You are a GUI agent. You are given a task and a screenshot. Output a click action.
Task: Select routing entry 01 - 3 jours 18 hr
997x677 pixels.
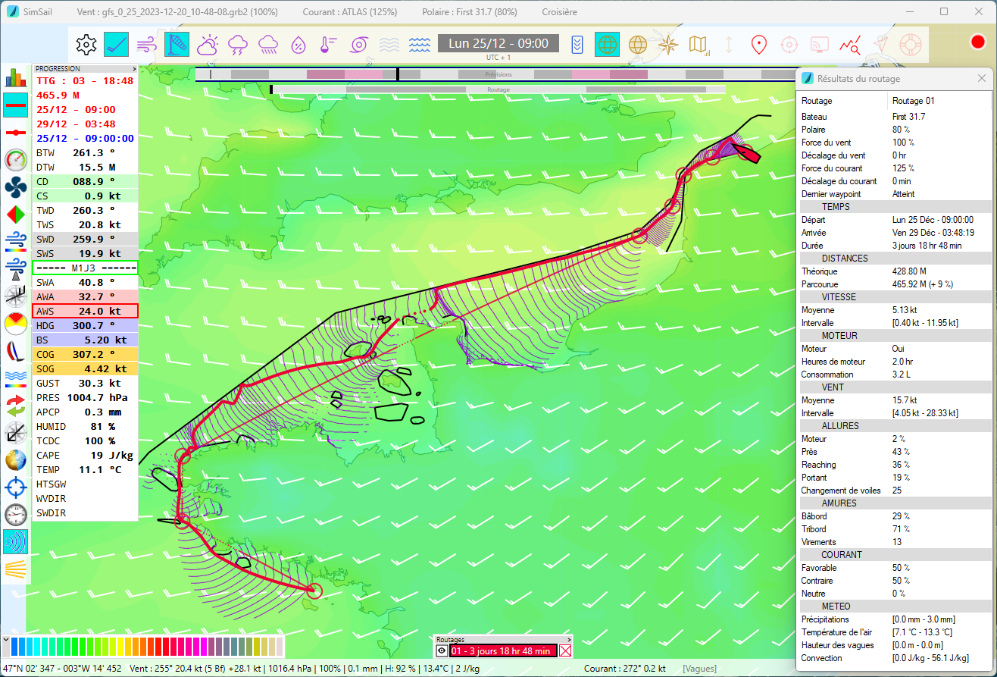502,650
